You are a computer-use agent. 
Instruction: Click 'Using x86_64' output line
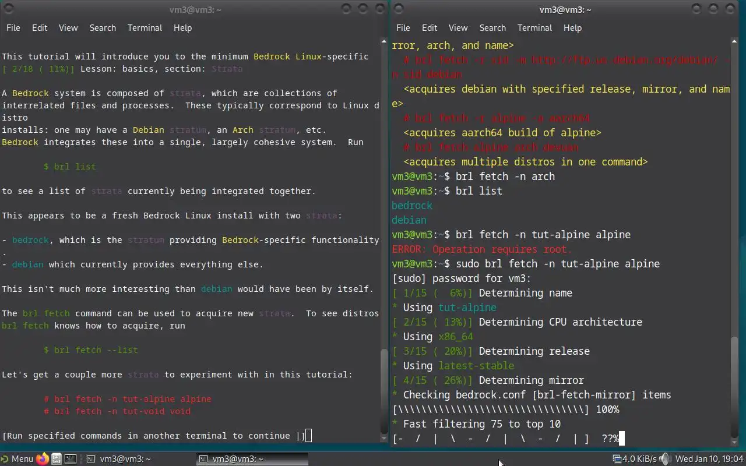[x=432, y=337]
